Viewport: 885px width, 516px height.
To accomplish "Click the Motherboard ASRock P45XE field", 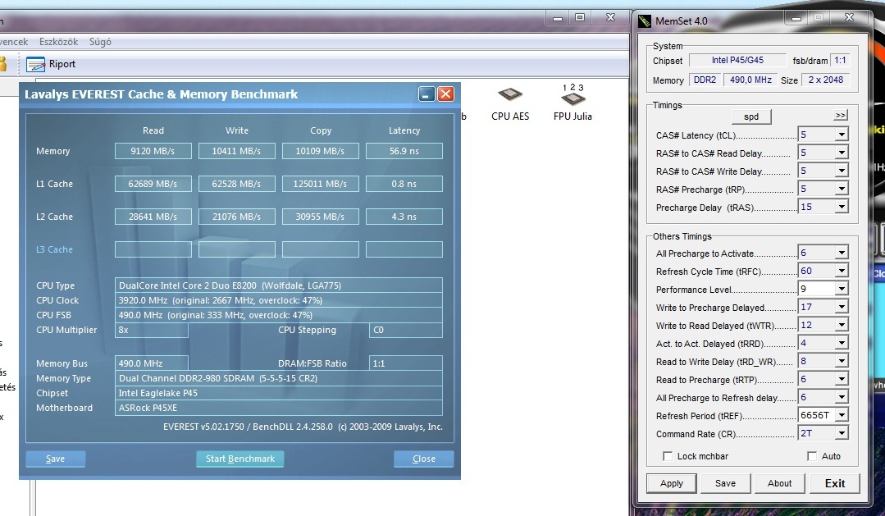I will pos(279,408).
